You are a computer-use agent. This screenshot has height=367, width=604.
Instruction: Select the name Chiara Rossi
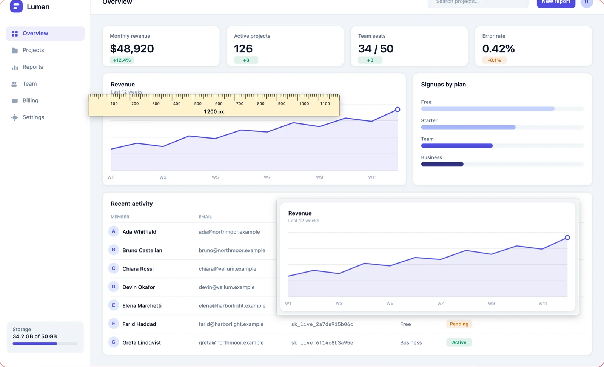tap(138, 269)
